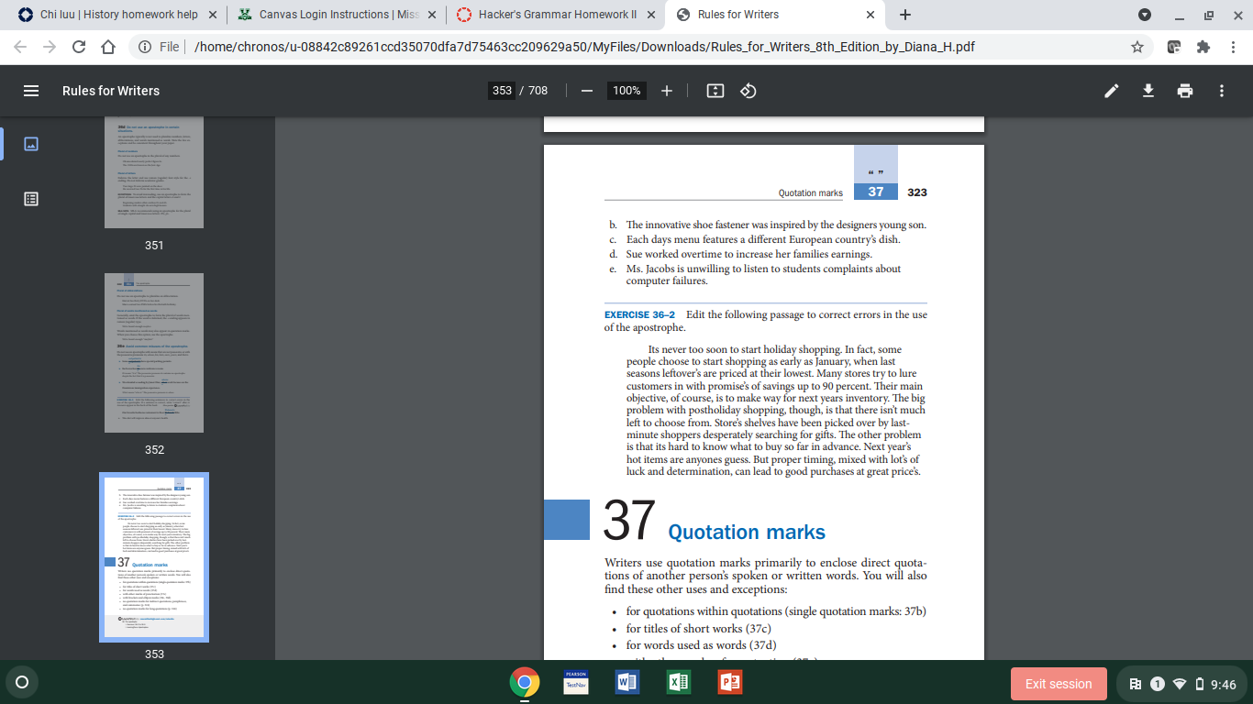Open a new browser tab
1253x704 pixels.
(905, 15)
